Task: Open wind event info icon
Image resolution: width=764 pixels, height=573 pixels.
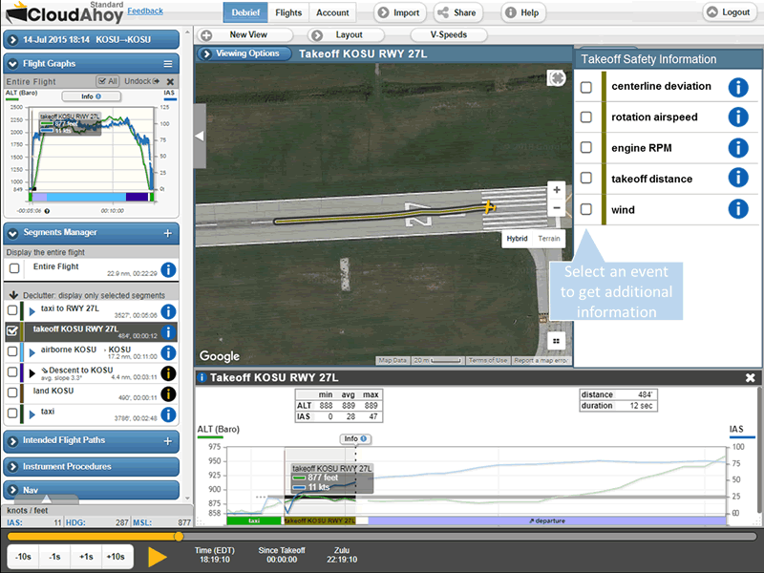Action: [x=737, y=209]
